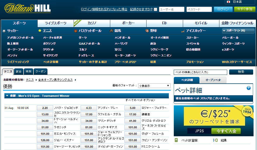
Task: Click the 今すぐ参加 join button
Action: point(245,9)
